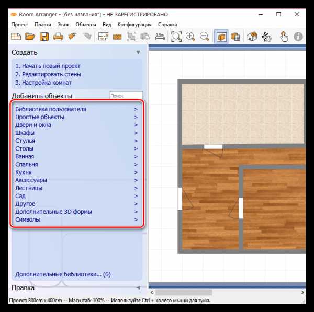The width and height of the screenshot is (314, 312).
Task: Expand the Двери и окна category
Action: point(33,125)
